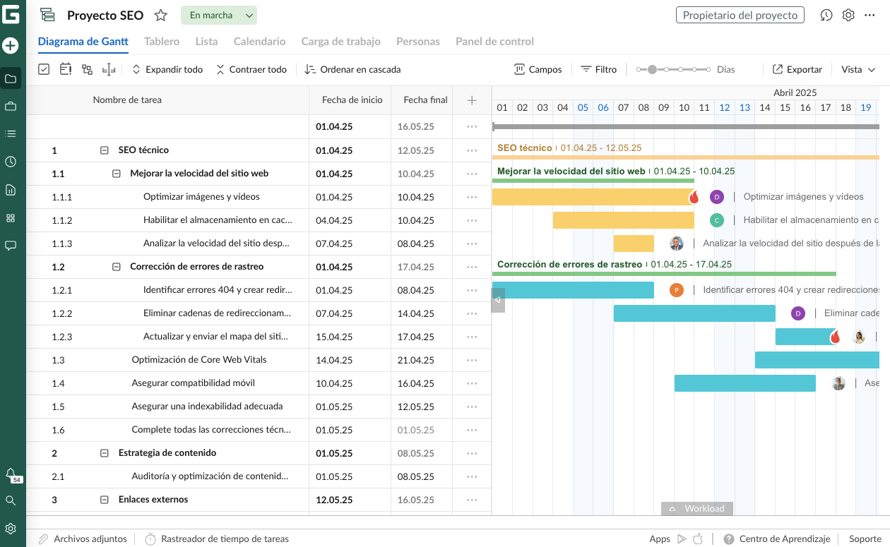
Task: Click the Exportar button
Action: [797, 69]
